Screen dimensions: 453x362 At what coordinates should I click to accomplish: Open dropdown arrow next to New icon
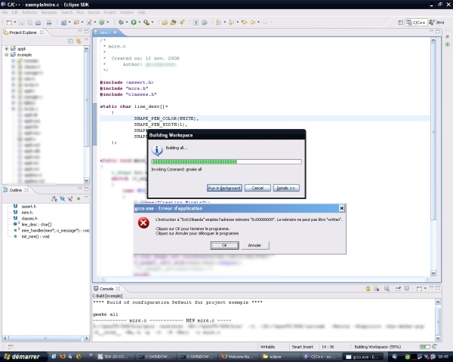click(x=15, y=22)
